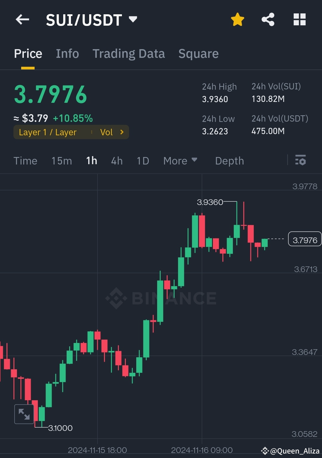322x458 pixels.
Task: Open the Square tab
Action: pos(198,53)
